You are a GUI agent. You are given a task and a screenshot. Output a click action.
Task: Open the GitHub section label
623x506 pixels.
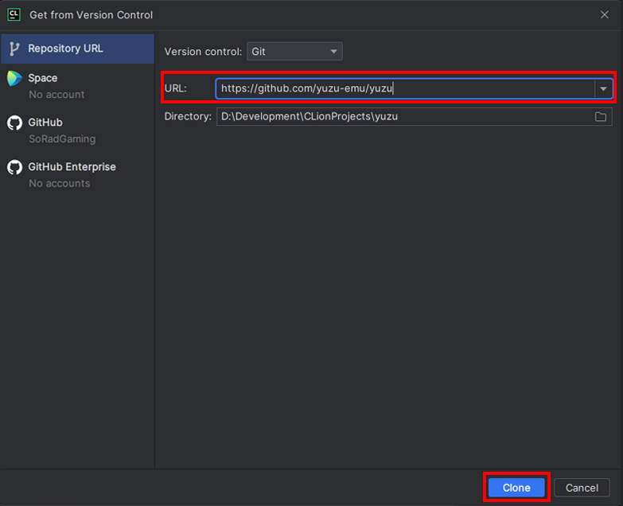point(45,123)
